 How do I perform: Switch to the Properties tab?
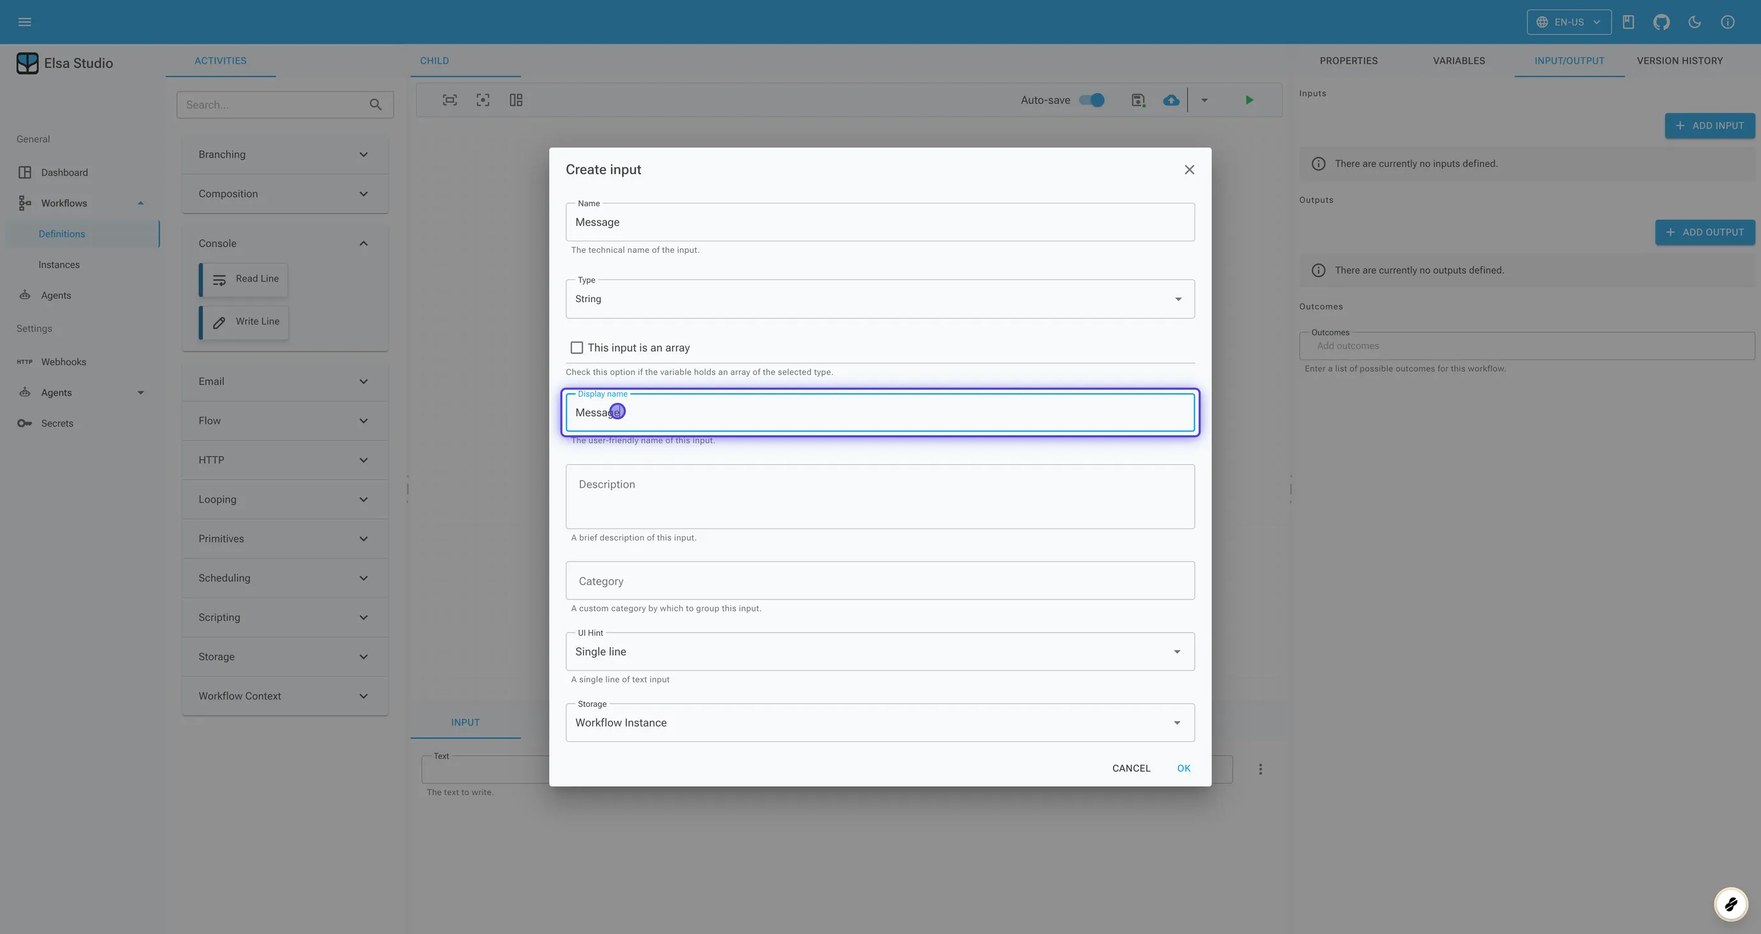[x=1348, y=61]
